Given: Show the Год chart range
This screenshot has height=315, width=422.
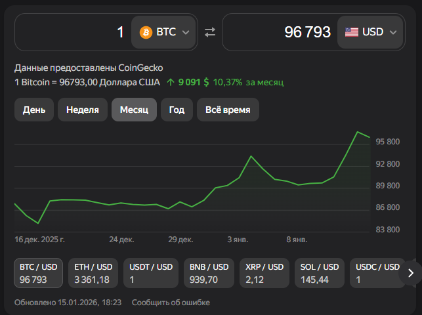Looking at the screenshot, I should point(177,110).
